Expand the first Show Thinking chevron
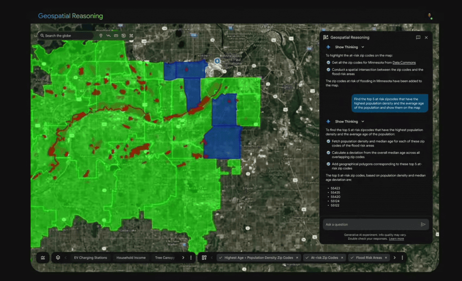The height and width of the screenshot is (281, 462). pos(363,47)
